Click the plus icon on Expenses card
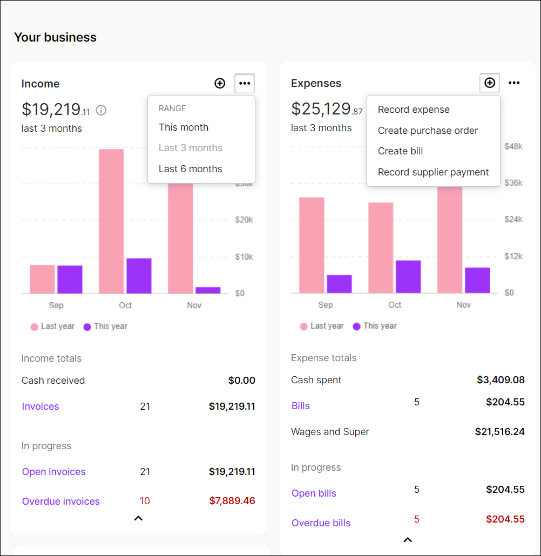This screenshot has height=556, width=541. click(490, 83)
